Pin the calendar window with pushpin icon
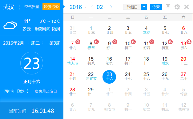 tap(168, 7)
